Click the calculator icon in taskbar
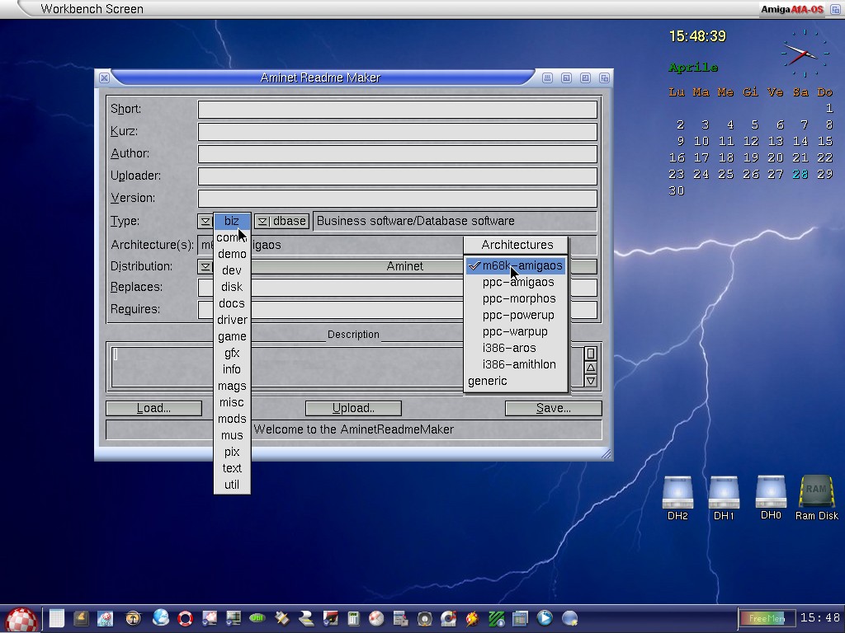 pos(353,617)
